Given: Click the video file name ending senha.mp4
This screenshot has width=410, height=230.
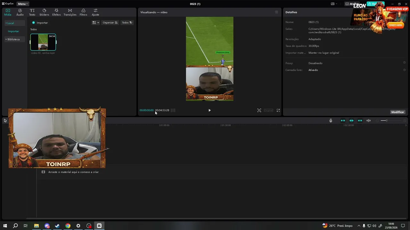Looking at the screenshot, I should (x=43, y=53).
